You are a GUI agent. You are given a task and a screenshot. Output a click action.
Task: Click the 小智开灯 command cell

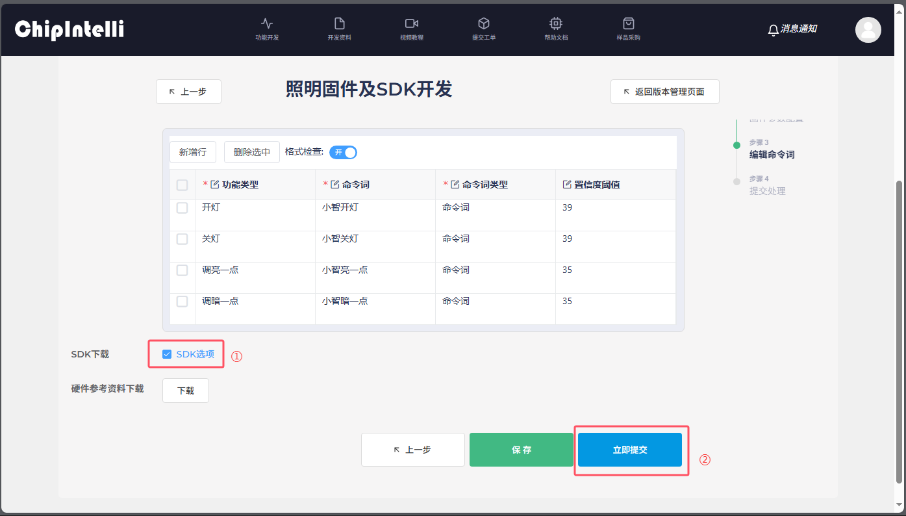pos(375,215)
